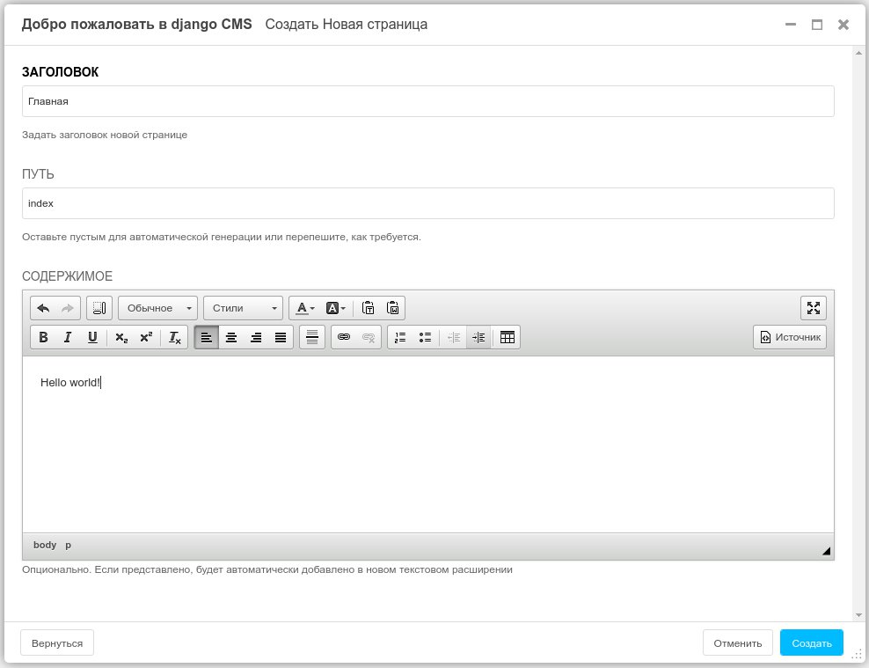
Task: Open the CMS plugins toolbar icon
Action: (99, 308)
